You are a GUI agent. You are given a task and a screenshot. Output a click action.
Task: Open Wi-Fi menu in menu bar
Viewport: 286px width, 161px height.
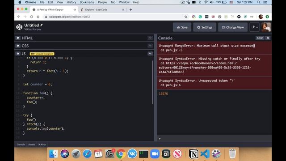point(206,2)
